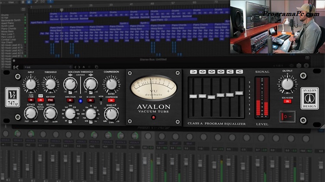Click the Input gain knob
This screenshot has height=182, width=325.
31,84
